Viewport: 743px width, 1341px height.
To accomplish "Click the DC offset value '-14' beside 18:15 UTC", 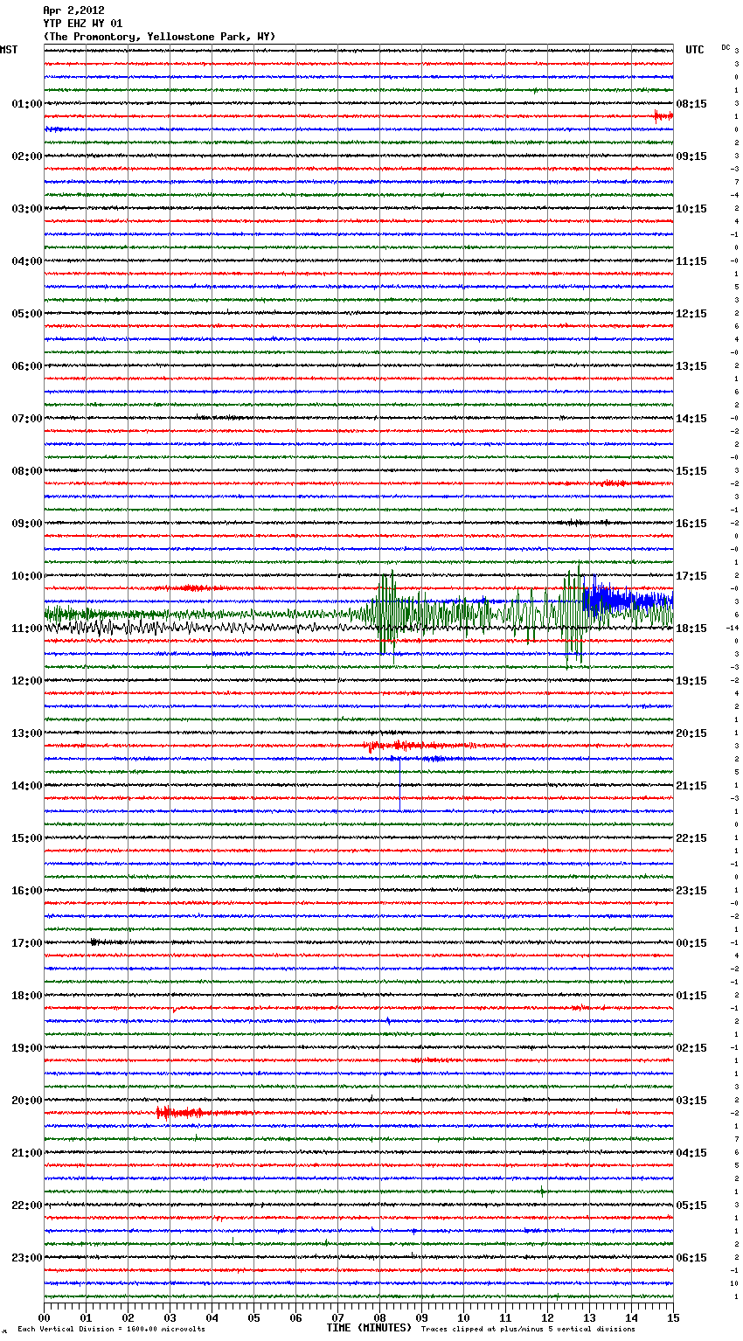I will click(x=733, y=629).
